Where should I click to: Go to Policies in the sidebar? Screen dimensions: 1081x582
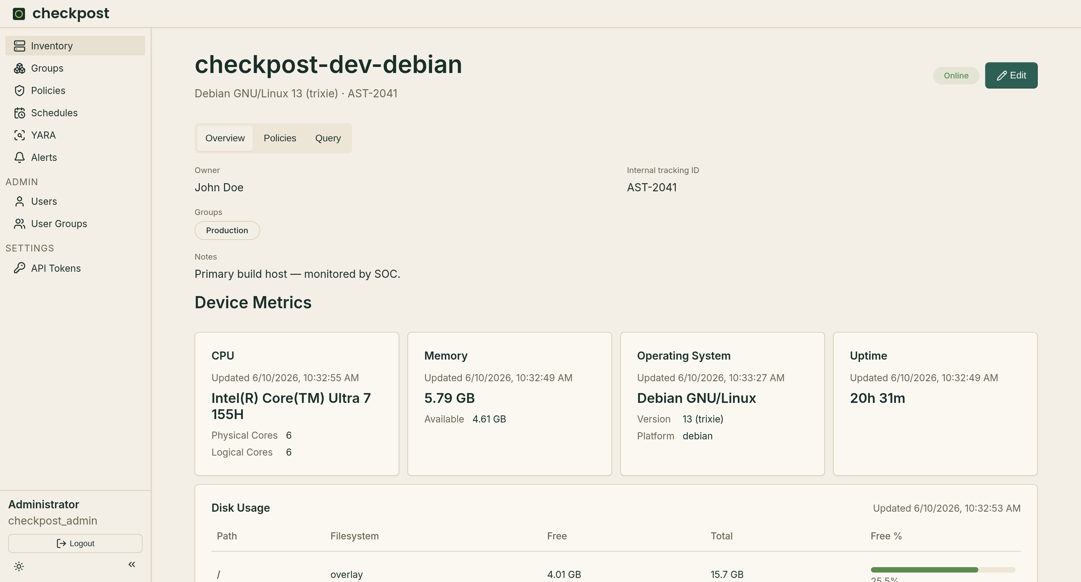pyautogui.click(x=75, y=90)
